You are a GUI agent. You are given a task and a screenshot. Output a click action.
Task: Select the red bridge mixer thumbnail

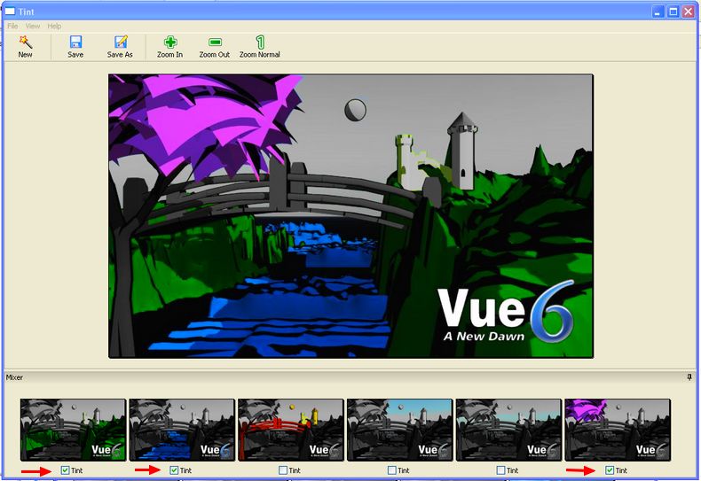(290, 430)
